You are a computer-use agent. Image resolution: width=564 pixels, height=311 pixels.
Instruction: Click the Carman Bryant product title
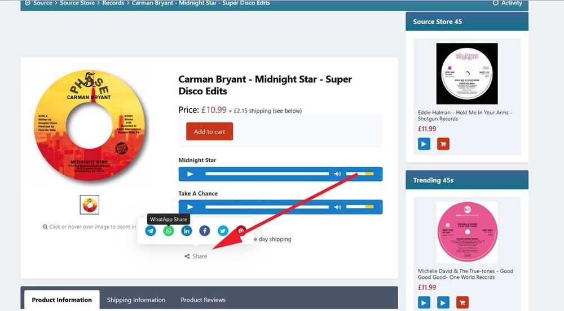265,85
